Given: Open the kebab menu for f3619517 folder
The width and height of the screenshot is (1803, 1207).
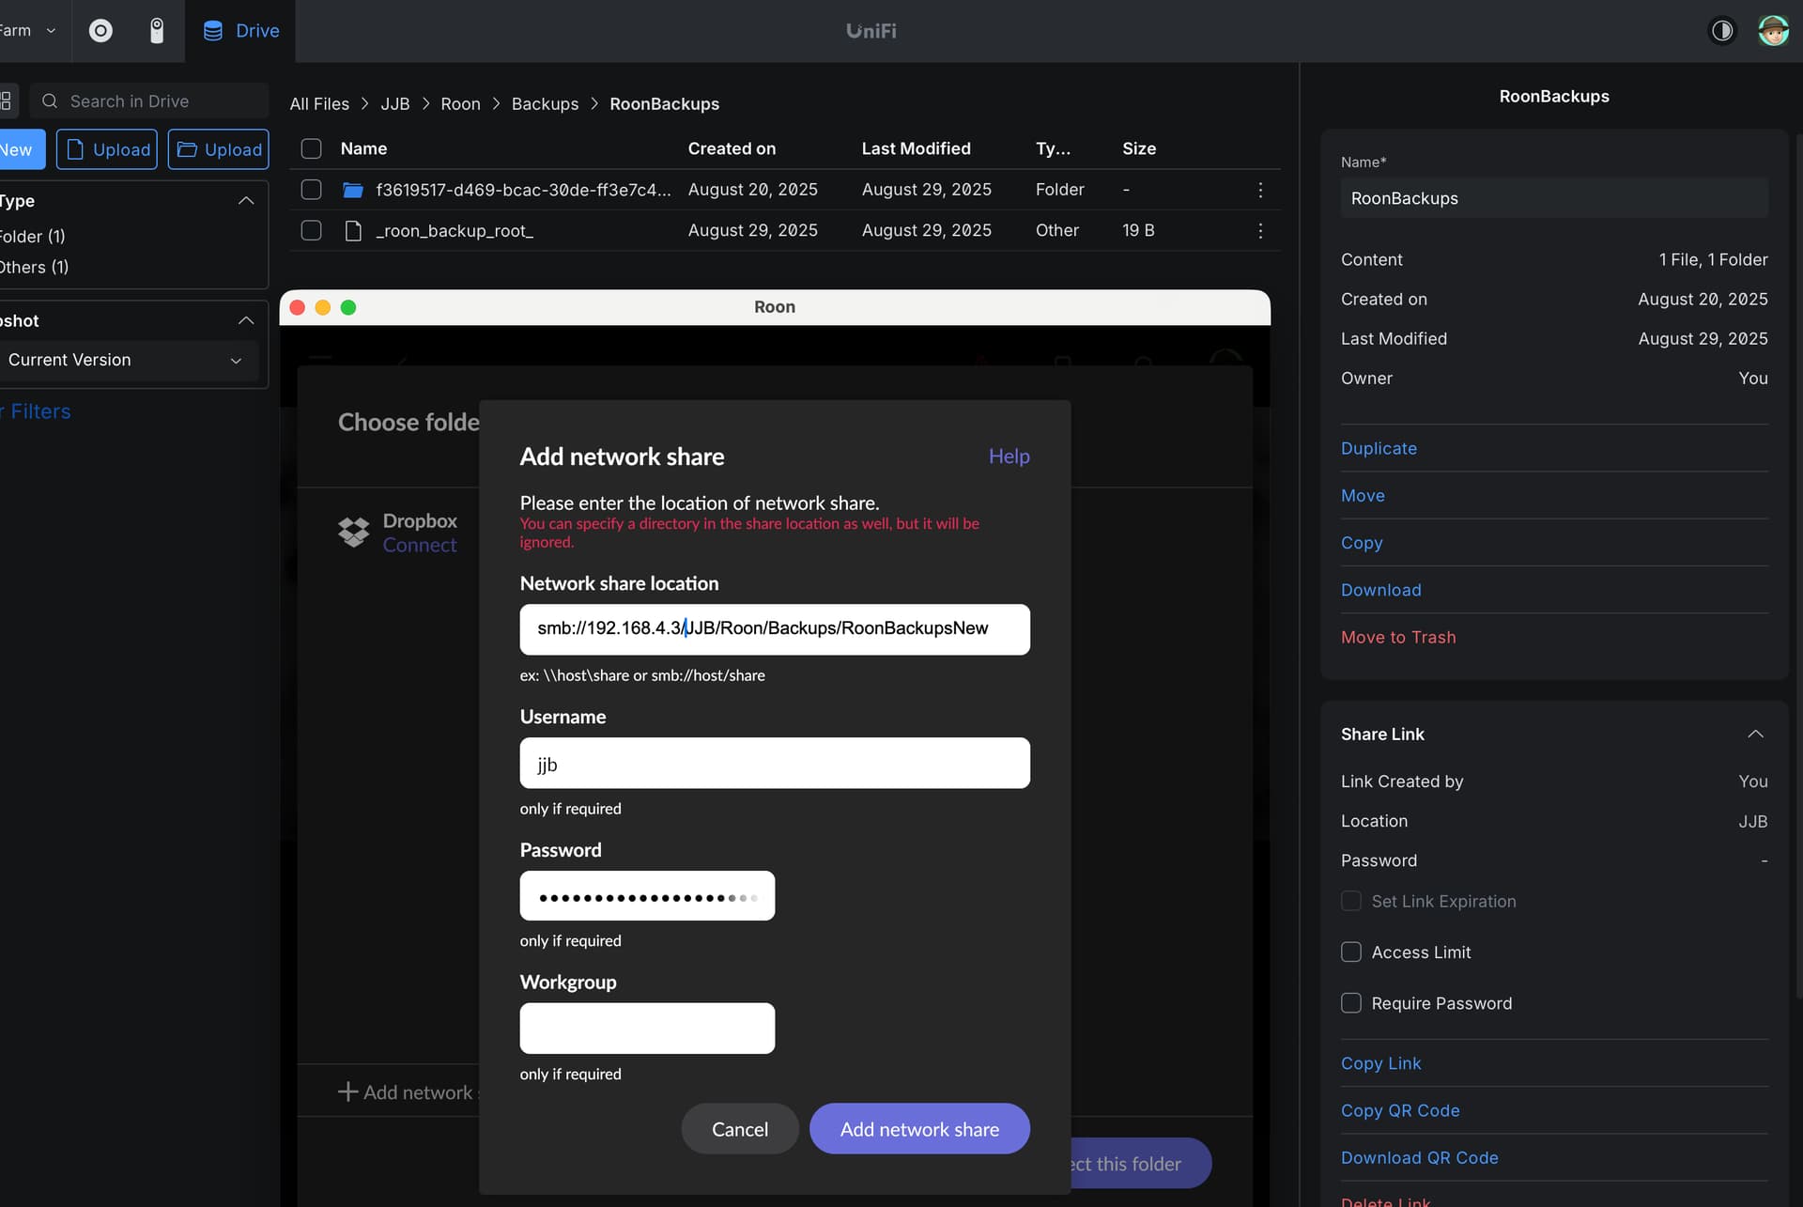Looking at the screenshot, I should [1260, 190].
